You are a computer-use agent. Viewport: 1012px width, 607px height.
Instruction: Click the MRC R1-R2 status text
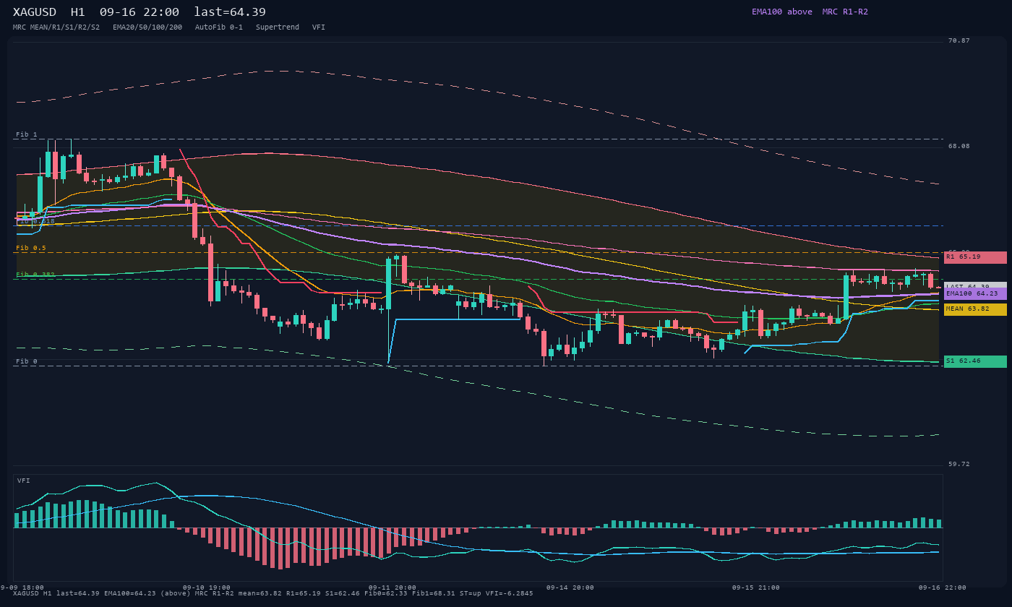[x=845, y=12]
